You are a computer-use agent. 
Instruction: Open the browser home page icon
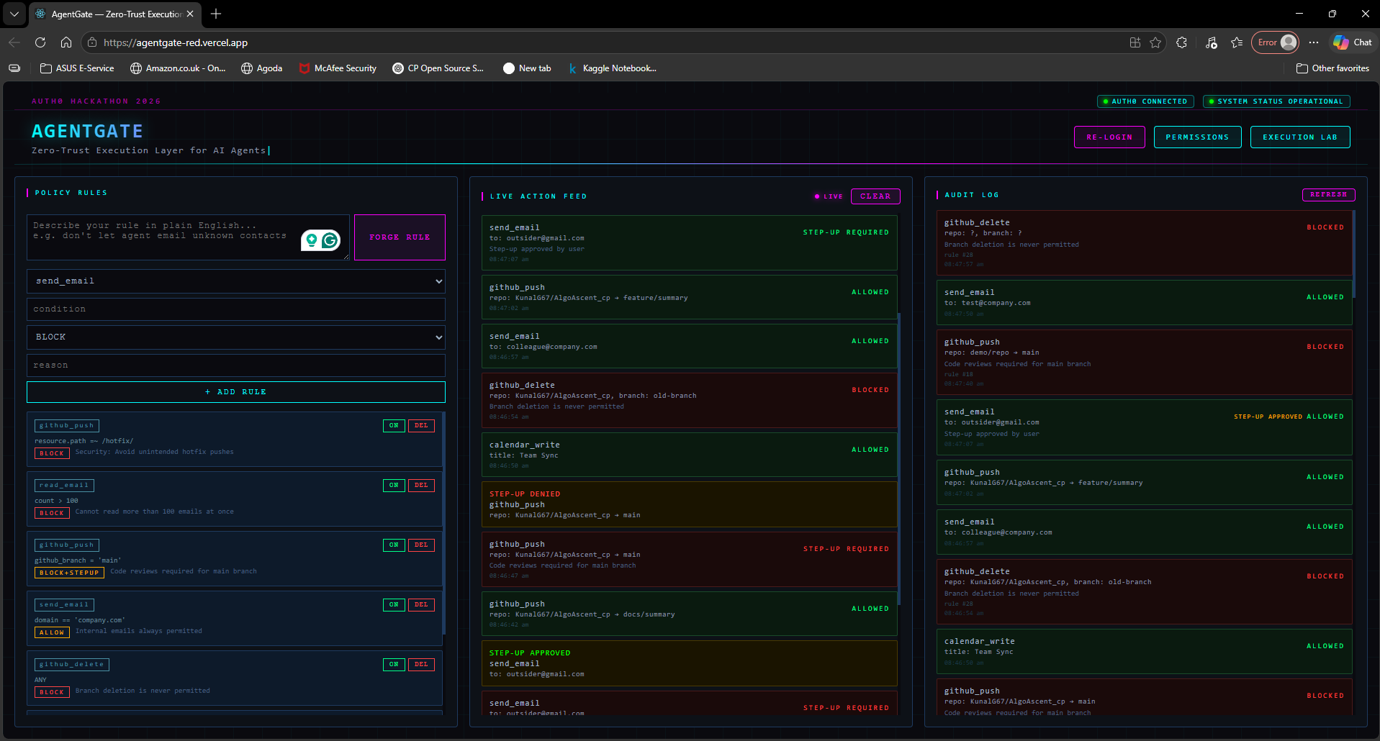[66, 42]
